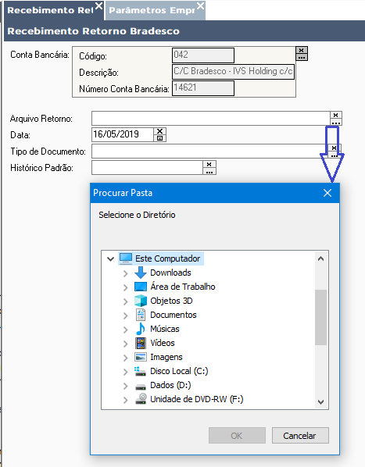The image size is (365, 467).
Task: Clear the Histórico Padrão field
Action: [x=209, y=164]
